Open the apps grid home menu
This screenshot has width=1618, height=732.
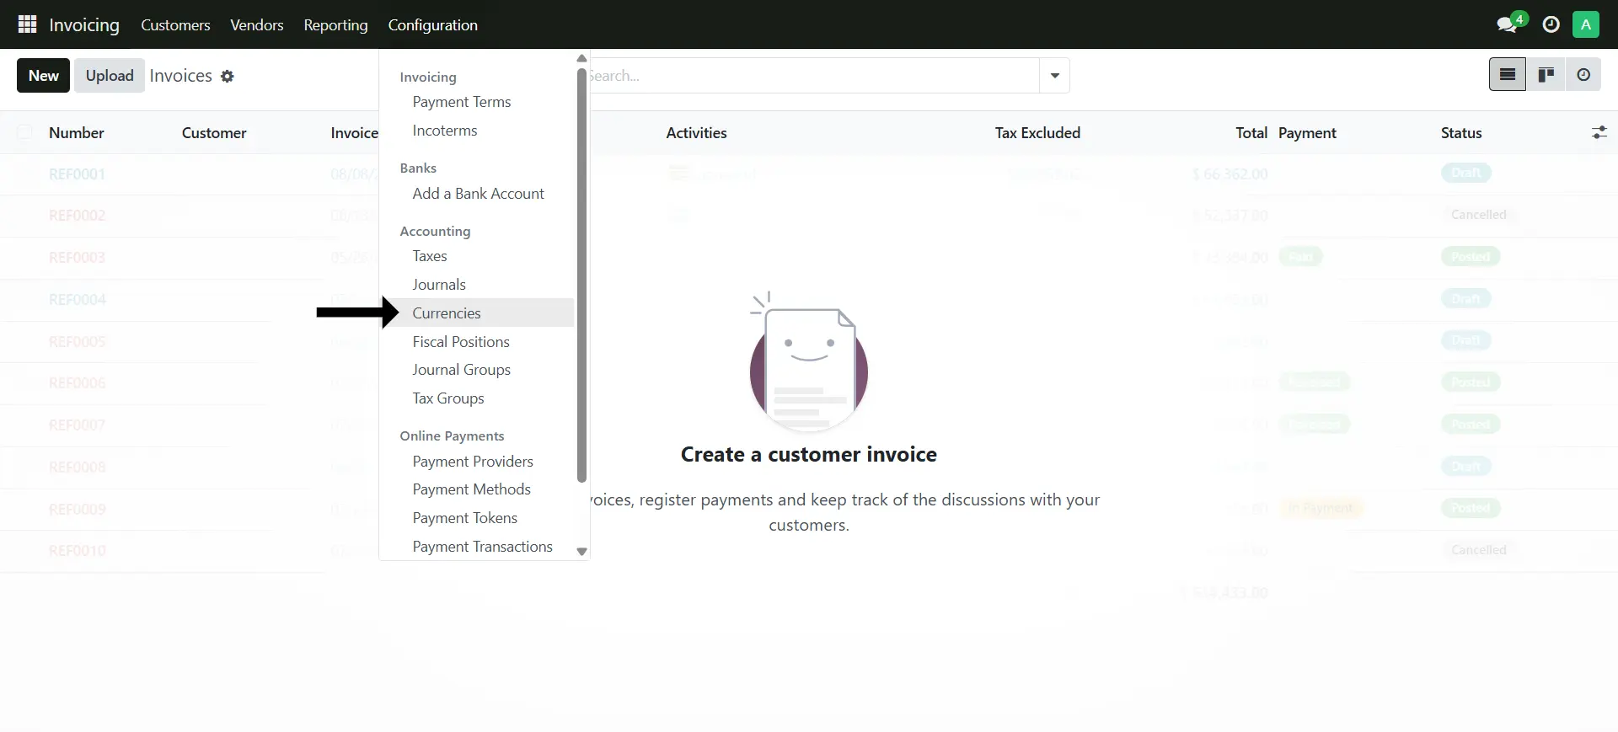click(27, 24)
